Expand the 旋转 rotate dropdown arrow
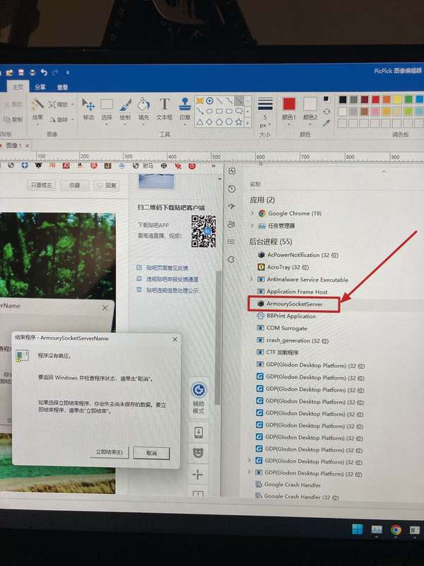 (x=73, y=120)
